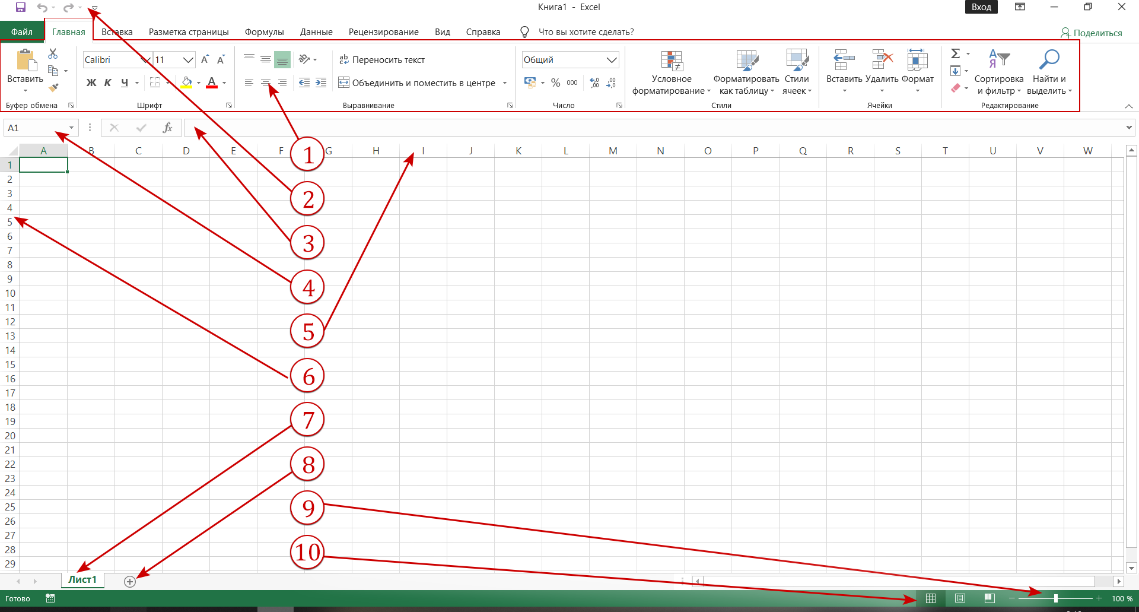Click the Формат cells button
This screenshot has width=1139, height=612.
pyautogui.click(x=918, y=72)
